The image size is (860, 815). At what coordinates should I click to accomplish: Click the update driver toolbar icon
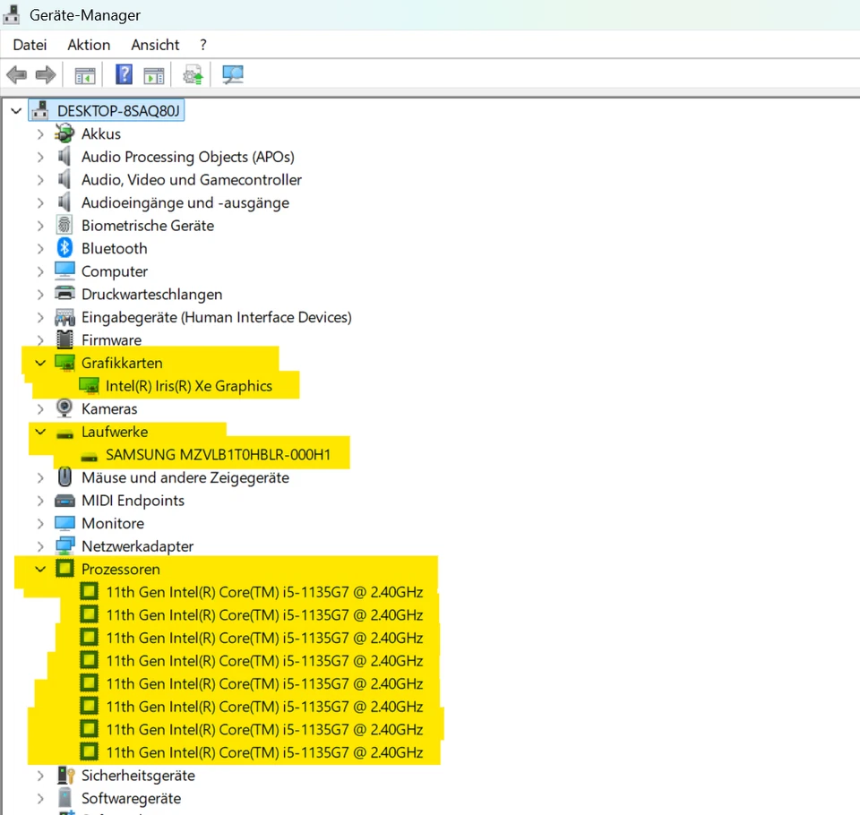coord(193,75)
